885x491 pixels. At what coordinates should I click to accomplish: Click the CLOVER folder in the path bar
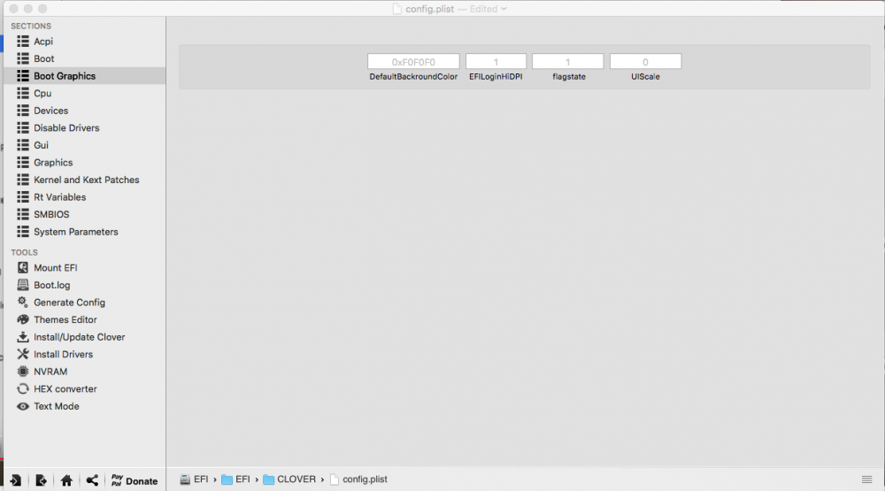[x=289, y=479]
